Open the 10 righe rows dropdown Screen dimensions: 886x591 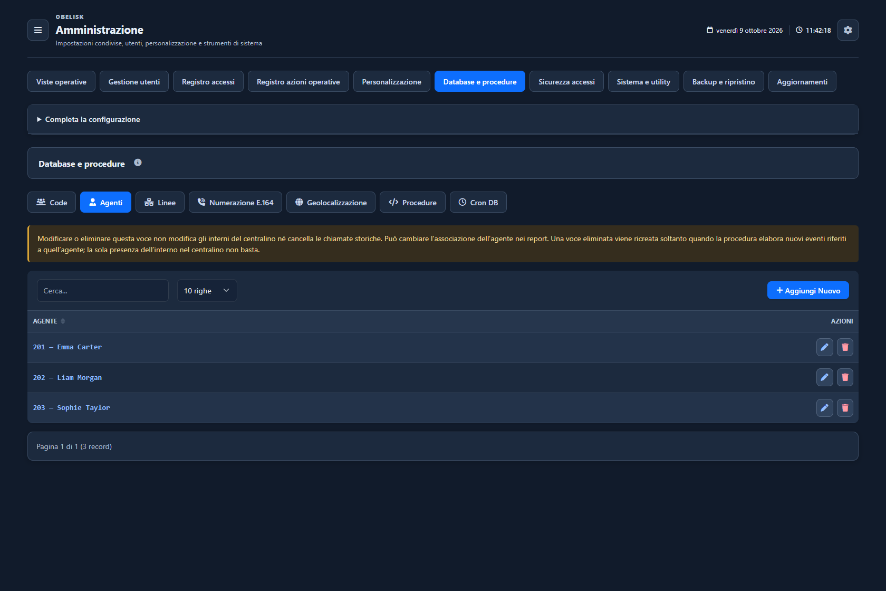point(207,291)
